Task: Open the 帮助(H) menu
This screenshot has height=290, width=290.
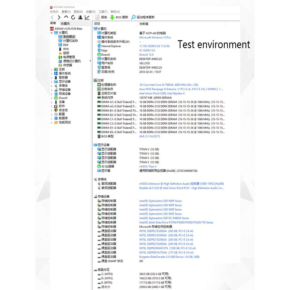Action: (115, 12)
